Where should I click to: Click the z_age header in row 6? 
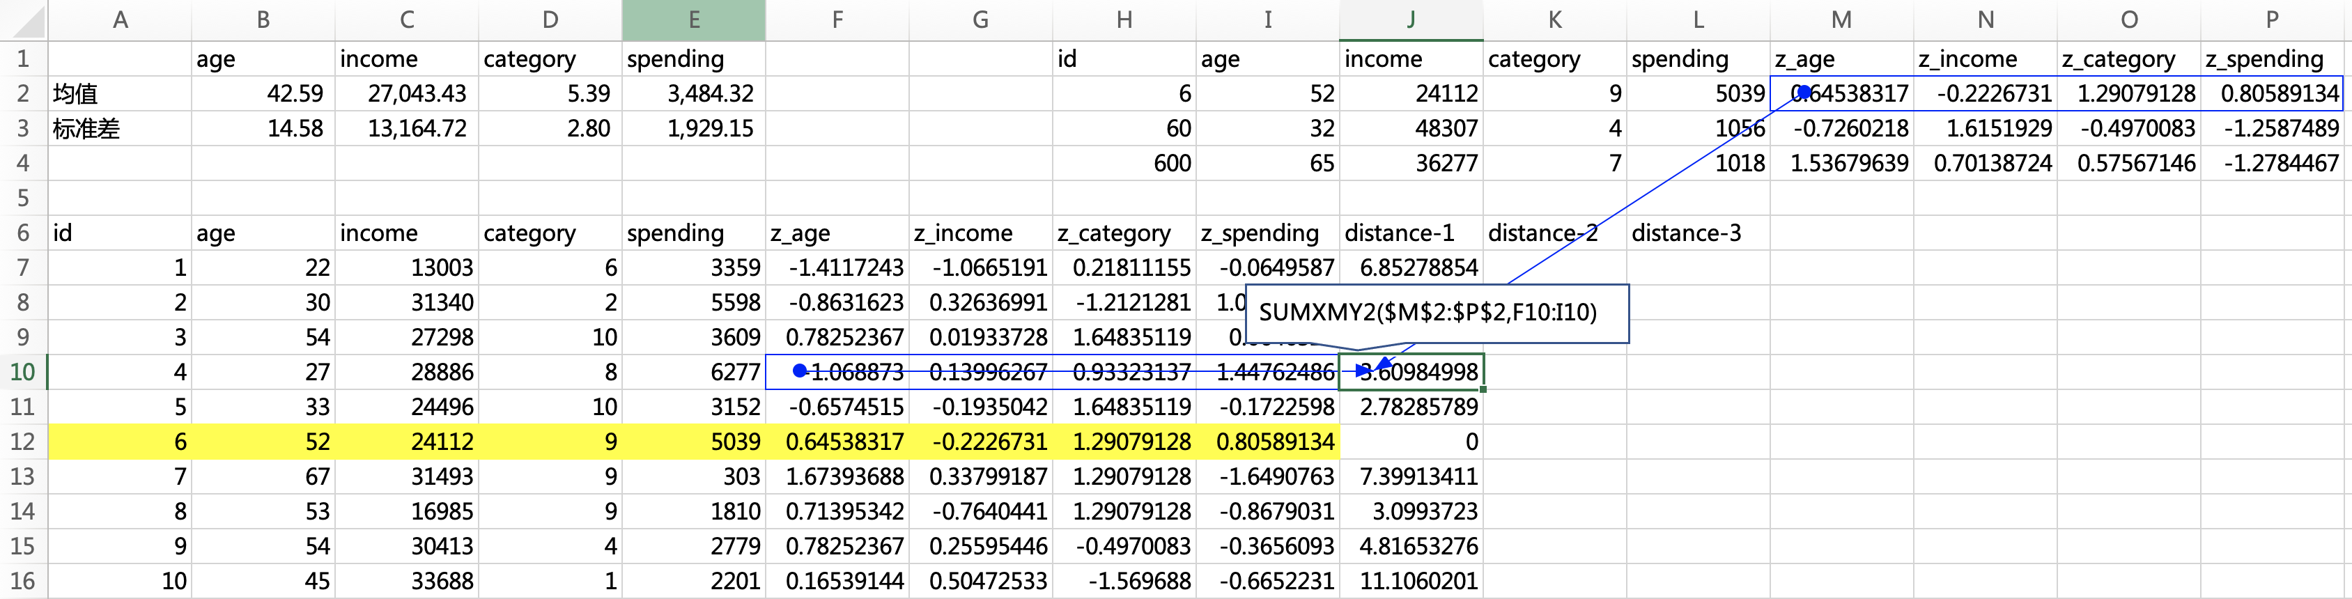click(837, 233)
